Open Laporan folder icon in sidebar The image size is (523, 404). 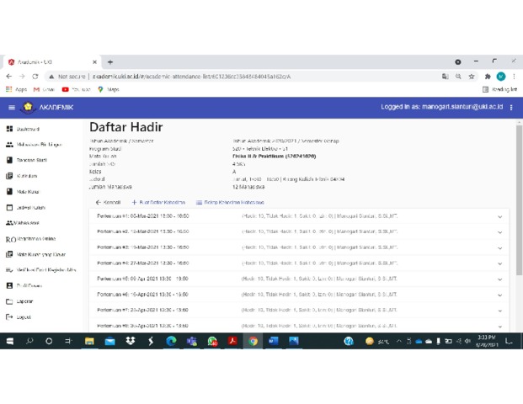[x=10, y=301]
